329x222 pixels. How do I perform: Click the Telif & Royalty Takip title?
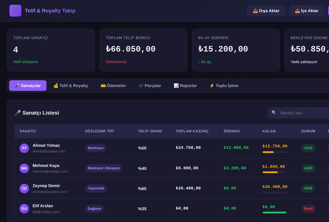[50, 11]
